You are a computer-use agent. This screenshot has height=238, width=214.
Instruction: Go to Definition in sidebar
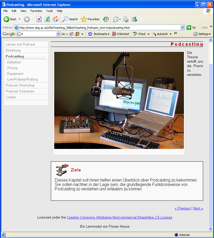click(x=14, y=62)
